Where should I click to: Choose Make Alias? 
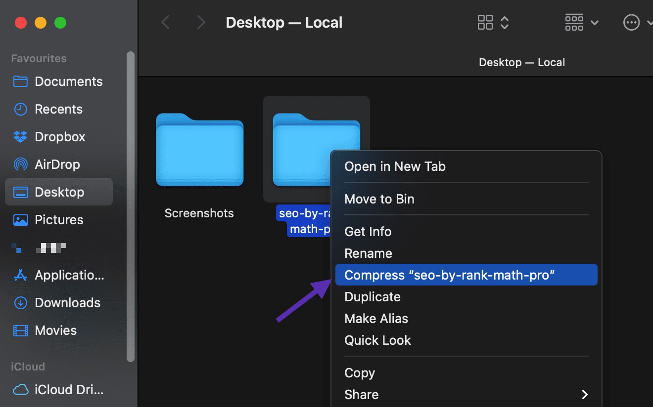(x=466, y=319)
